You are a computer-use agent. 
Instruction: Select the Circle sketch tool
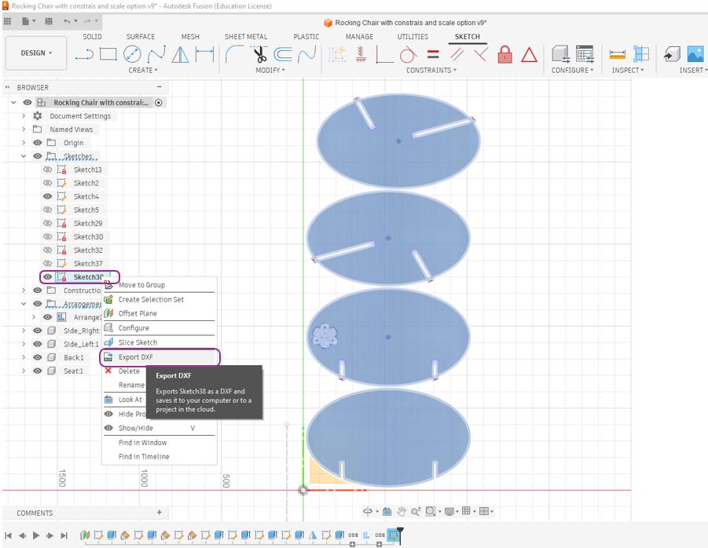[132, 54]
